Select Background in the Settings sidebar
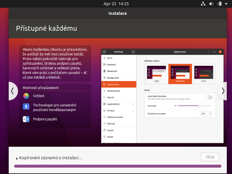232x174 pixels. [119, 78]
